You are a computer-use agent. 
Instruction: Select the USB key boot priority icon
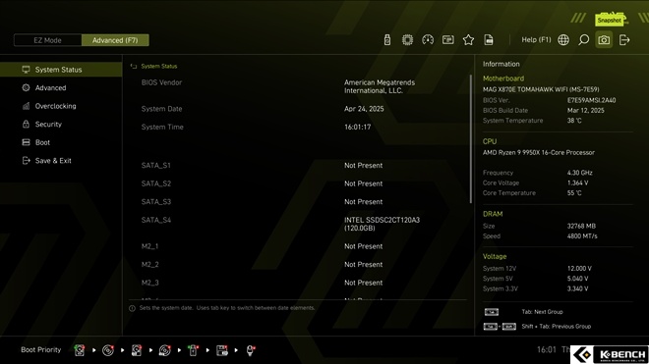pos(193,350)
